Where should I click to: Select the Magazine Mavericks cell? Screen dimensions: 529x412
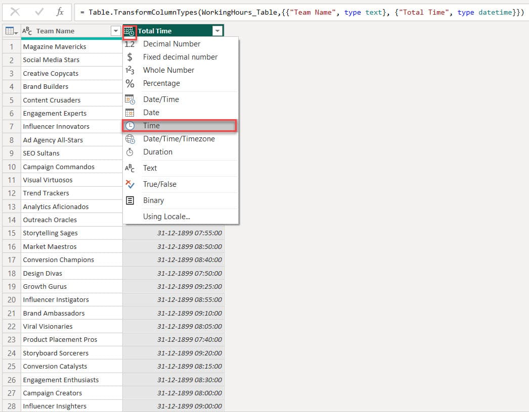(71, 46)
